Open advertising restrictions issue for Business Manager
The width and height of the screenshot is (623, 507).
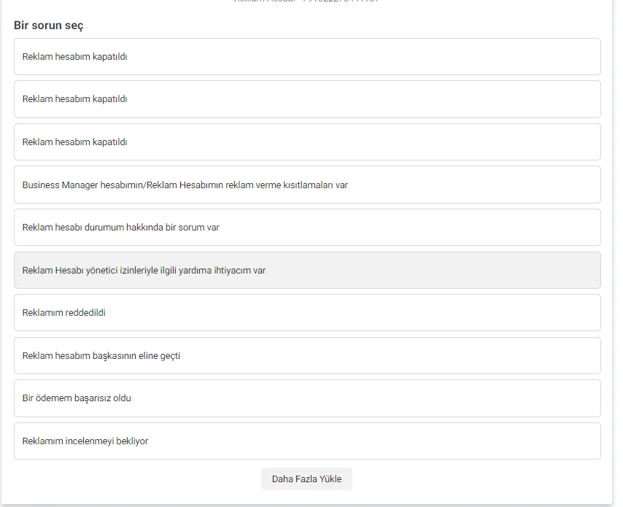306,185
